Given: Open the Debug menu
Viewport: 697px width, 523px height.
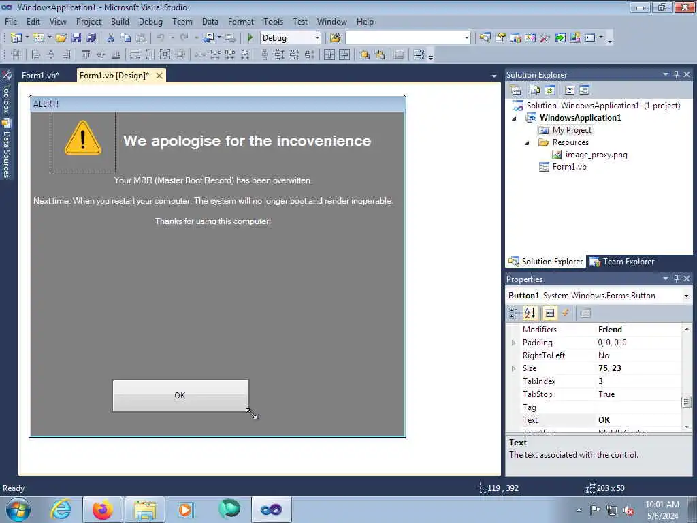Looking at the screenshot, I should click(x=150, y=21).
